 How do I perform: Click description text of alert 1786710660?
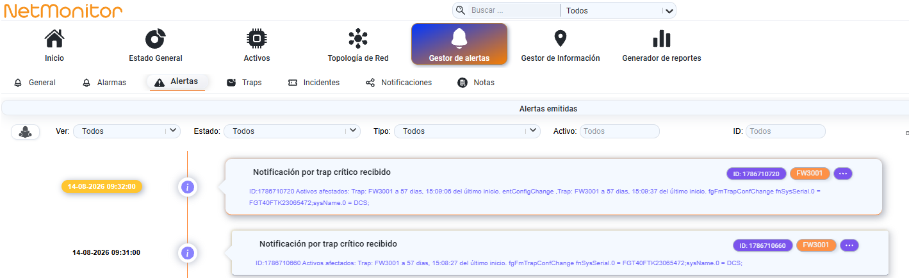point(498,263)
